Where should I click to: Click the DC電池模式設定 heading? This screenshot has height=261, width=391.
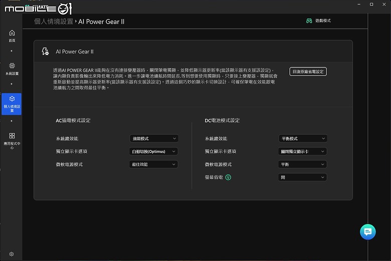pos(222,120)
